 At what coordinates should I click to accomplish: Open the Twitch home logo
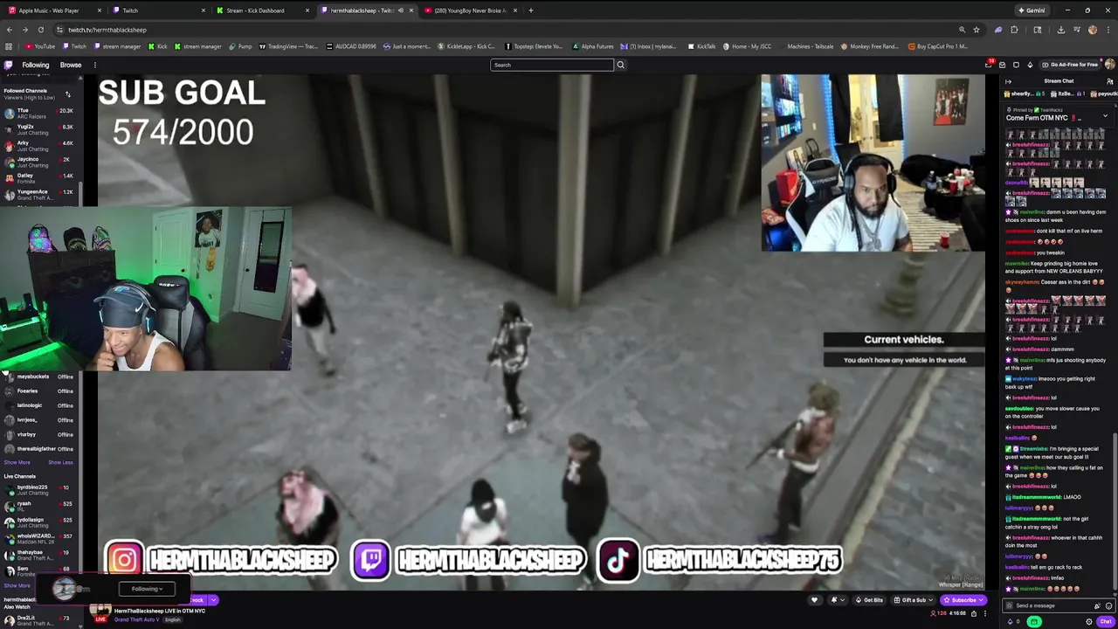tap(8, 65)
